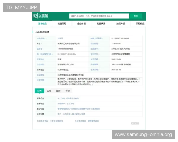This screenshot has height=142, width=178.
Task: Click the 律师事务咨询 footer link
Action: pos(93,121)
